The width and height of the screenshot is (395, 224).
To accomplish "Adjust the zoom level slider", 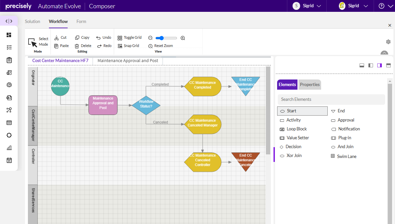I will (166, 38).
